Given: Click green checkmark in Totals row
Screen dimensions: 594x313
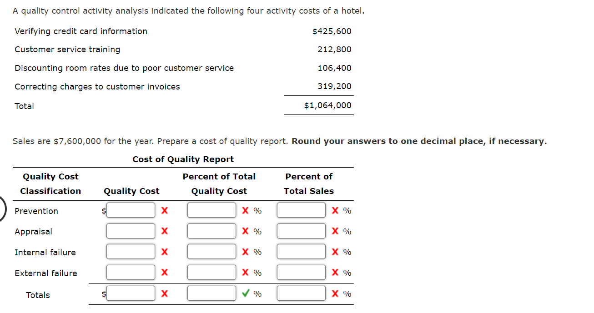Looking at the screenshot, I should click(x=246, y=293).
